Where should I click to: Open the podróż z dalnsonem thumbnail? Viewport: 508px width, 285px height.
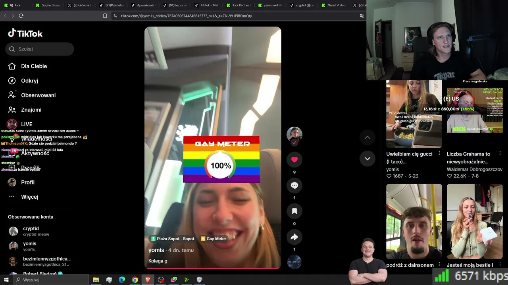coord(414,221)
